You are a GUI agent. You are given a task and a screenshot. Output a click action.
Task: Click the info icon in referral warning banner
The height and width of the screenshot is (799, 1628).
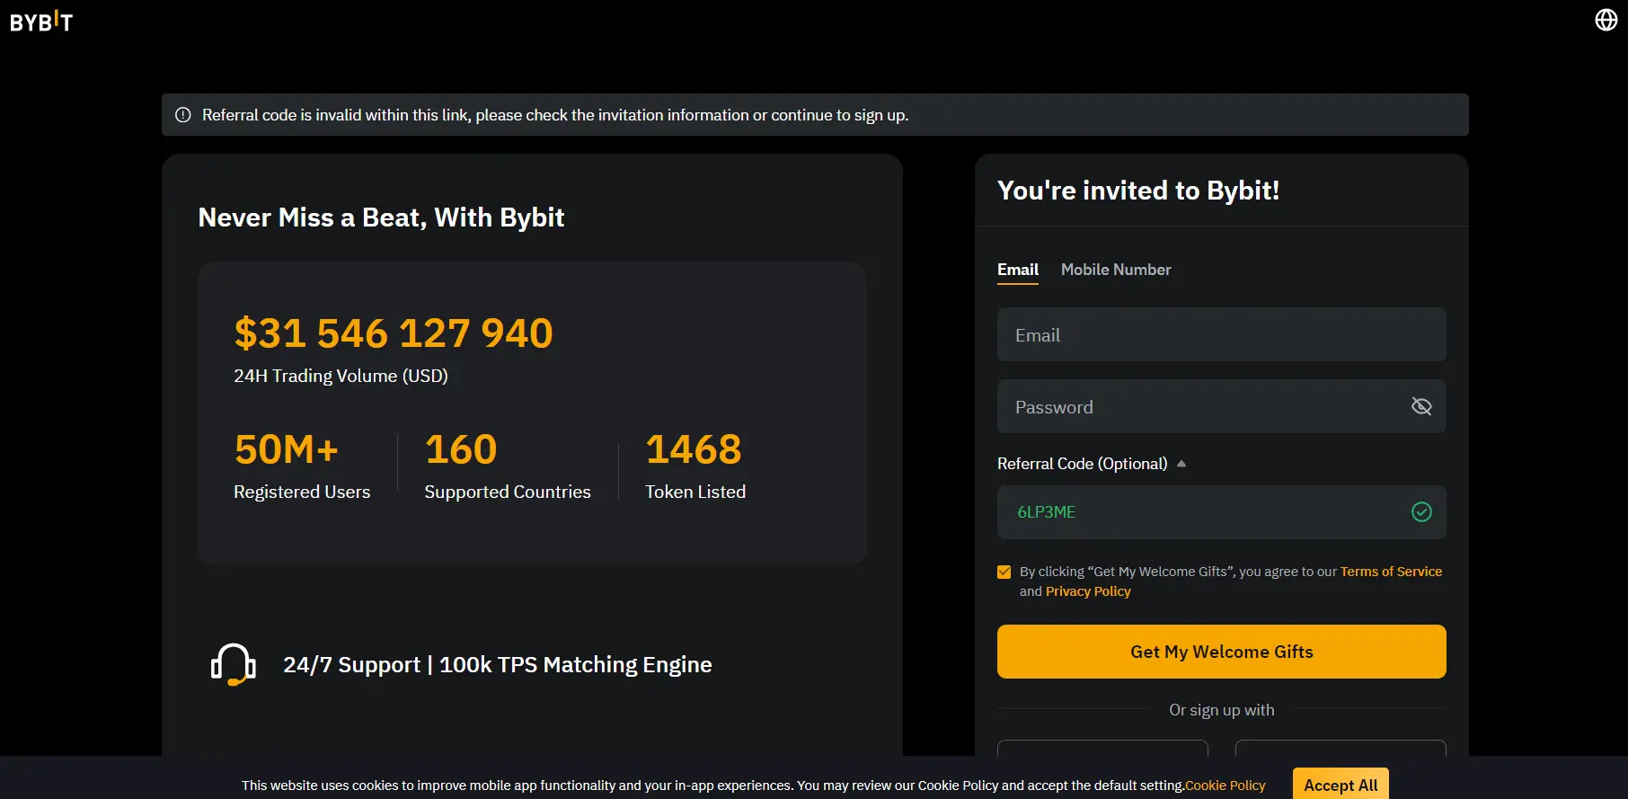[183, 115]
